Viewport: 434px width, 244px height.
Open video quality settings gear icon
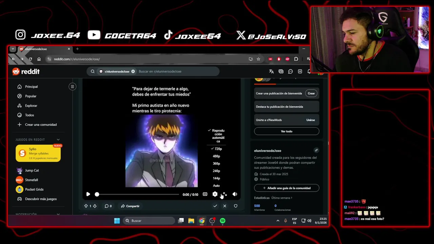215,194
